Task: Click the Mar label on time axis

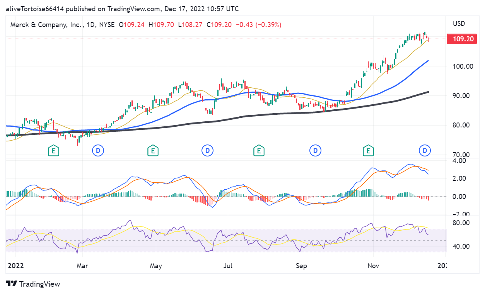Action: tap(82, 266)
